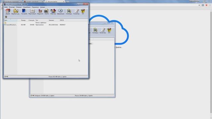Click the bookmark star icon in Chrome
This screenshot has width=212, height=119.
click(x=199, y=5)
